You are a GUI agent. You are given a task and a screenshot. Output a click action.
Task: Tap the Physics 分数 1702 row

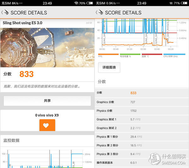[x=142, y=111]
